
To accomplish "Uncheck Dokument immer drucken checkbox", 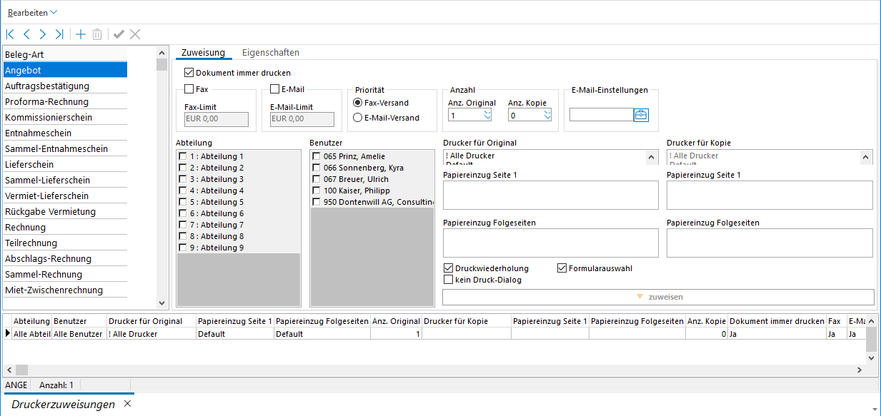I will tap(189, 73).
